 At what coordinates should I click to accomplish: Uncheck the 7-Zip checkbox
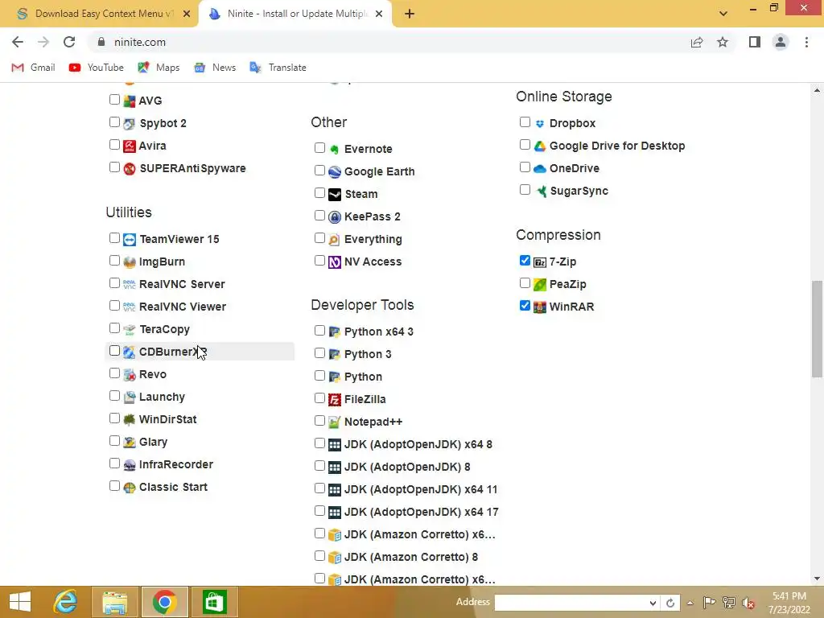[525, 261]
